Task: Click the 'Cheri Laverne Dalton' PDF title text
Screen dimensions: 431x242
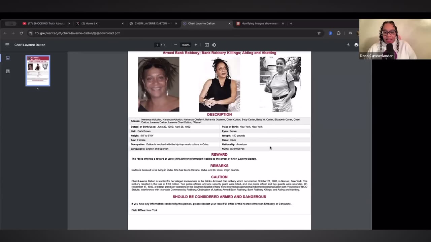Action: point(30,45)
